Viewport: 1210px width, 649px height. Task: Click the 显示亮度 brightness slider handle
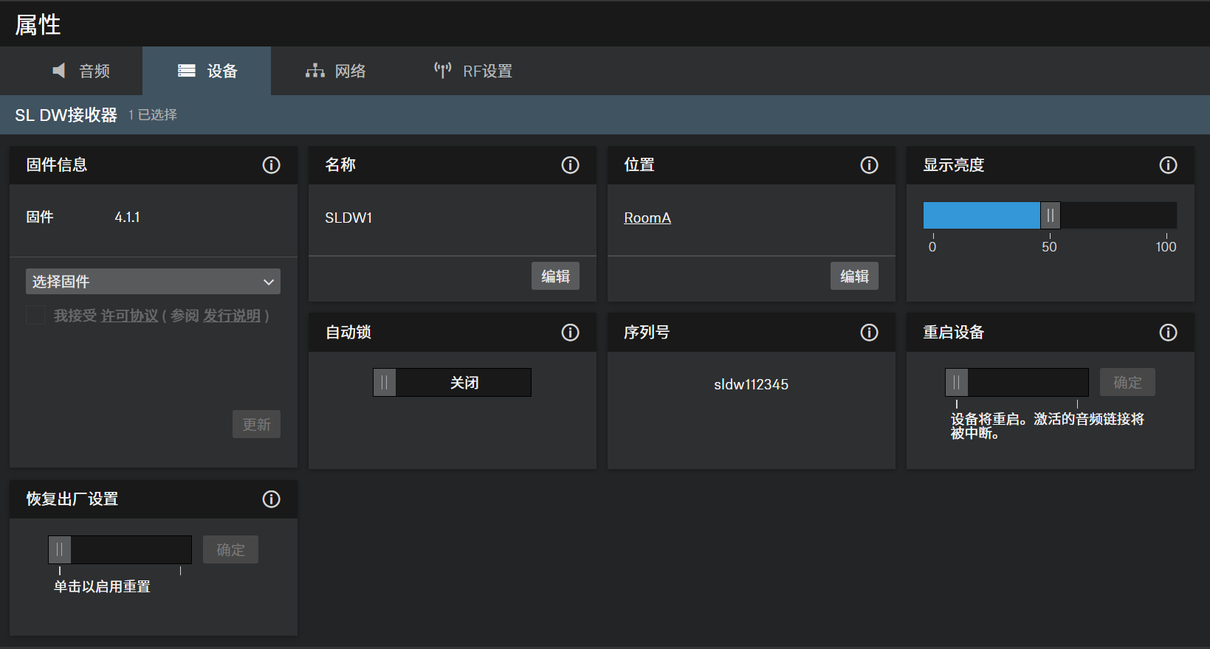tap(1050, 216)
